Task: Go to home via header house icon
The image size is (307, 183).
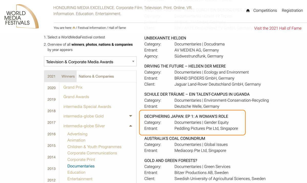Action: point(248,11)
